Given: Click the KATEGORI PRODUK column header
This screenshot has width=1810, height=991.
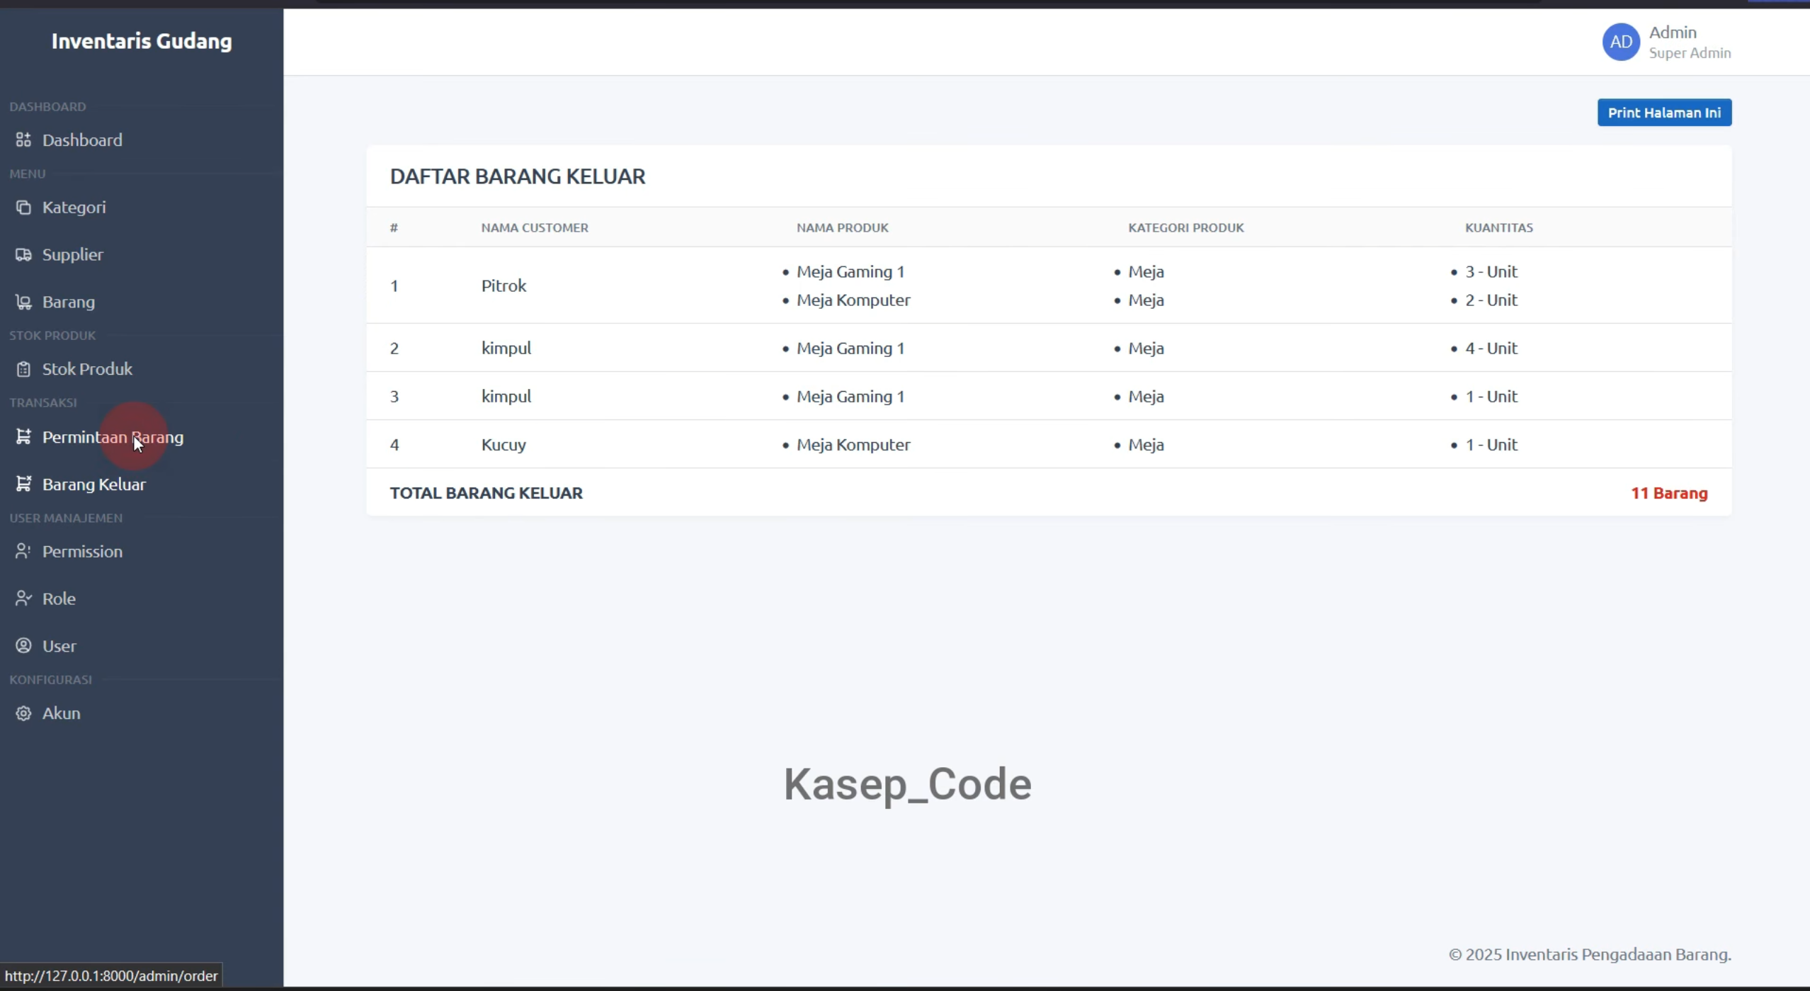Looking at the screenshot, I should click(1185, 227).
